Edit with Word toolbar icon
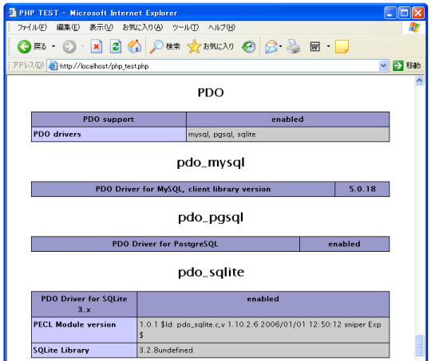This screenshot has height=361, width=431. pyautogui.click(x=315, y=46)
